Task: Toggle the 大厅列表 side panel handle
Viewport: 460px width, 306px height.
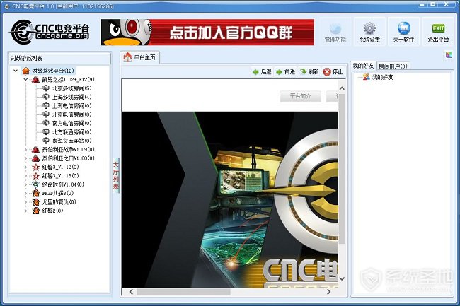Action: (x=116, y=176)
